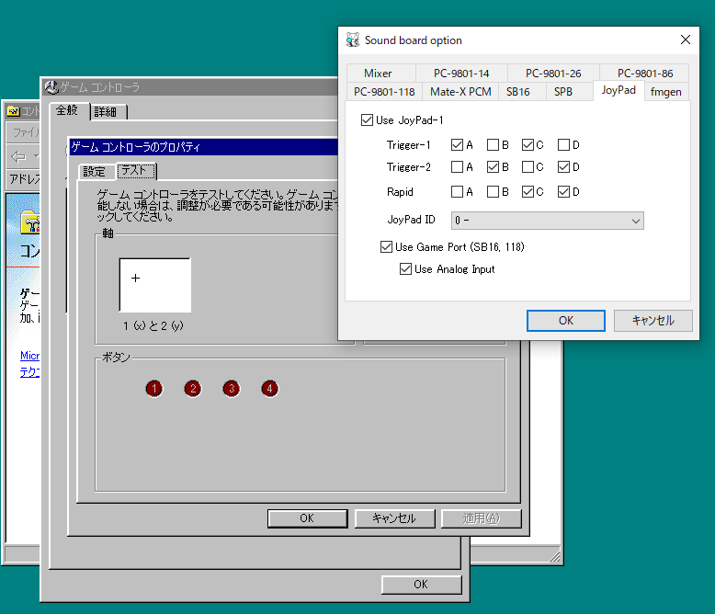715x614 pixels.
Task: Click red button indicator 1
Action: [x=153, y=389]
